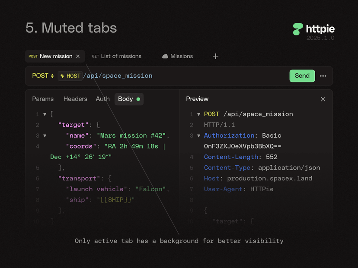Select the List of missions tab
The height and width of the screenshot is (268, 358).
[x=117, y=56]
